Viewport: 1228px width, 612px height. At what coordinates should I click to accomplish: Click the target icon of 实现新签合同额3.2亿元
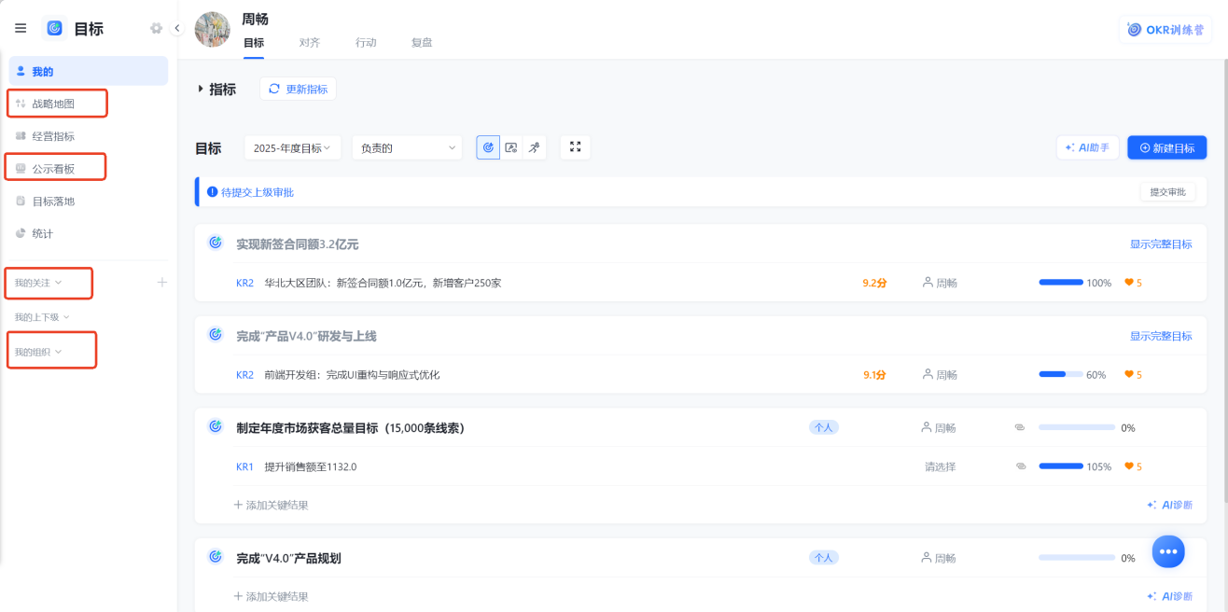click(x=216, y=243)
